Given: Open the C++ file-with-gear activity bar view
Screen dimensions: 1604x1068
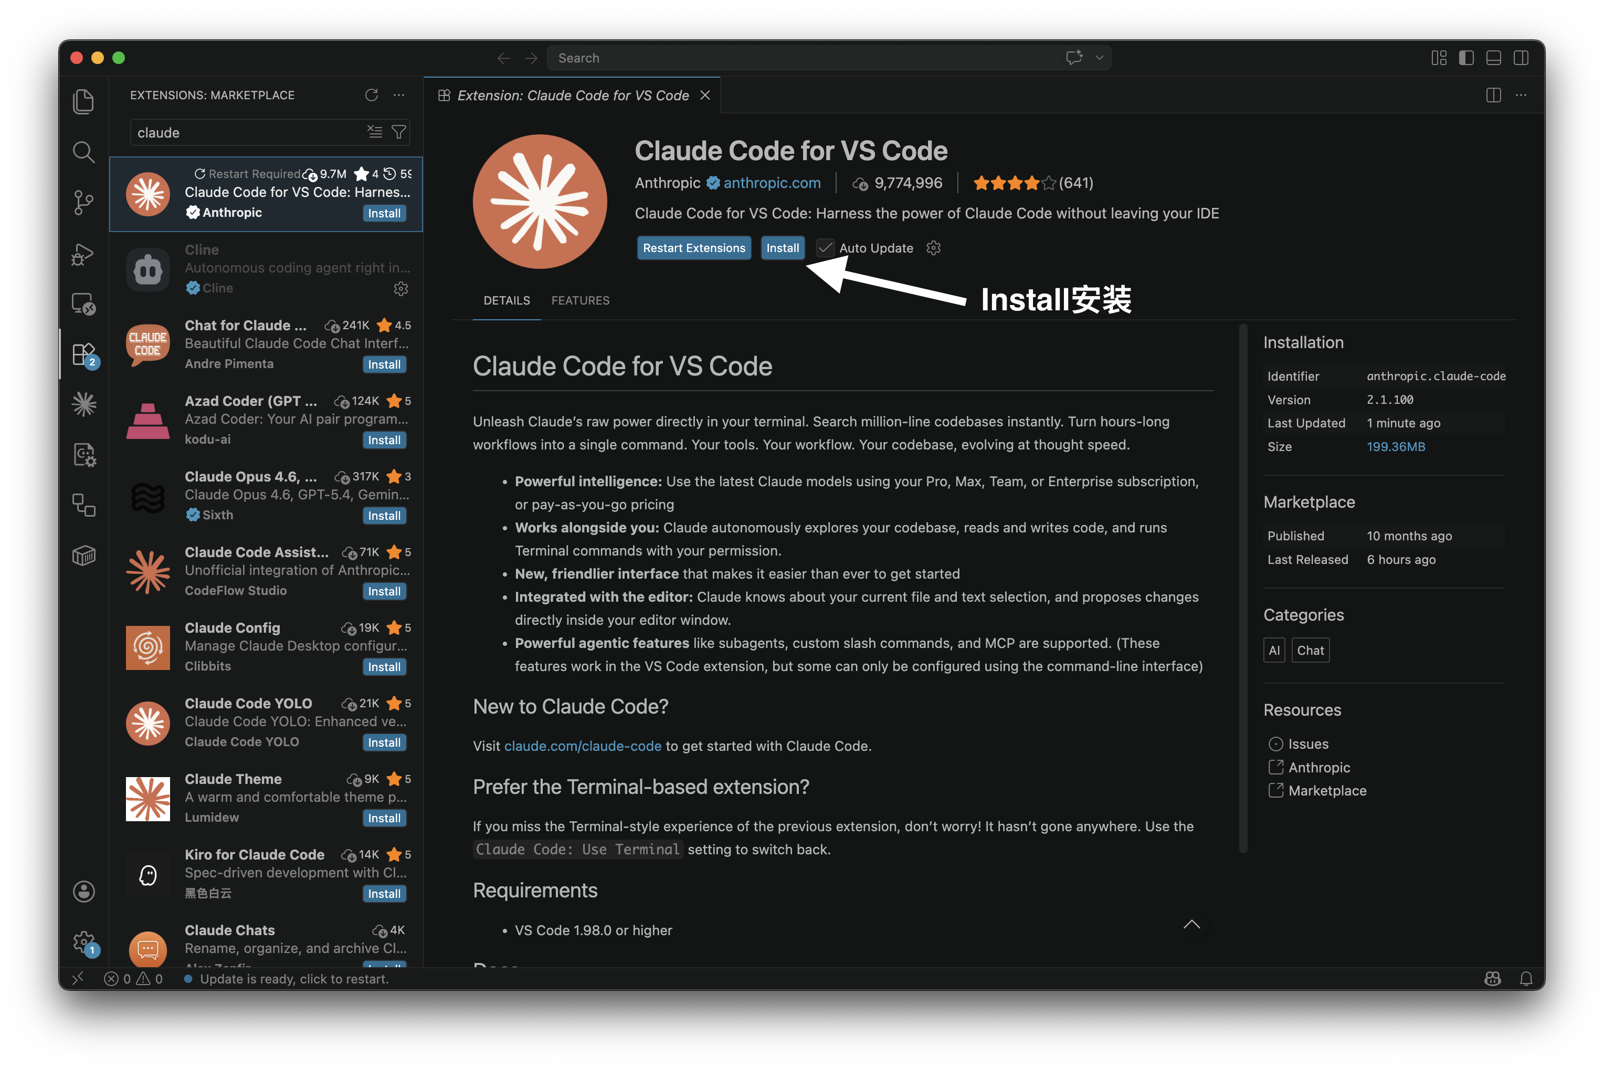Looking at the screenshot, I should 84,455.
